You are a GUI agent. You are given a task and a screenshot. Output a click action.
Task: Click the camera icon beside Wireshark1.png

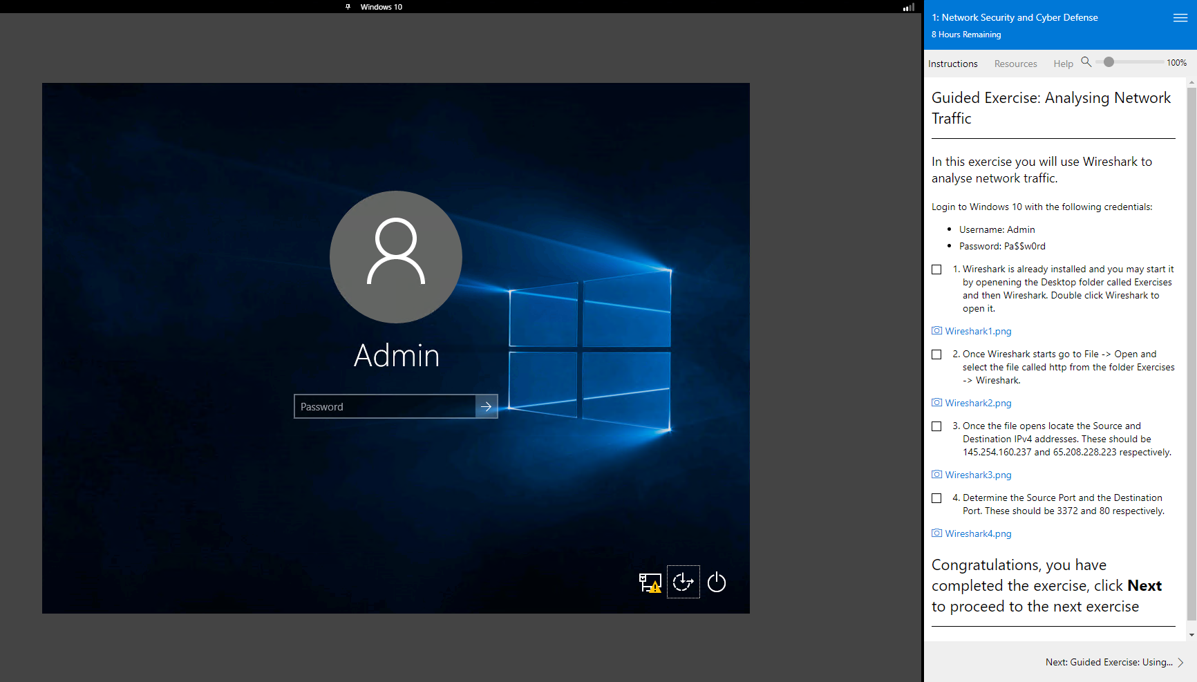(937, 331)
